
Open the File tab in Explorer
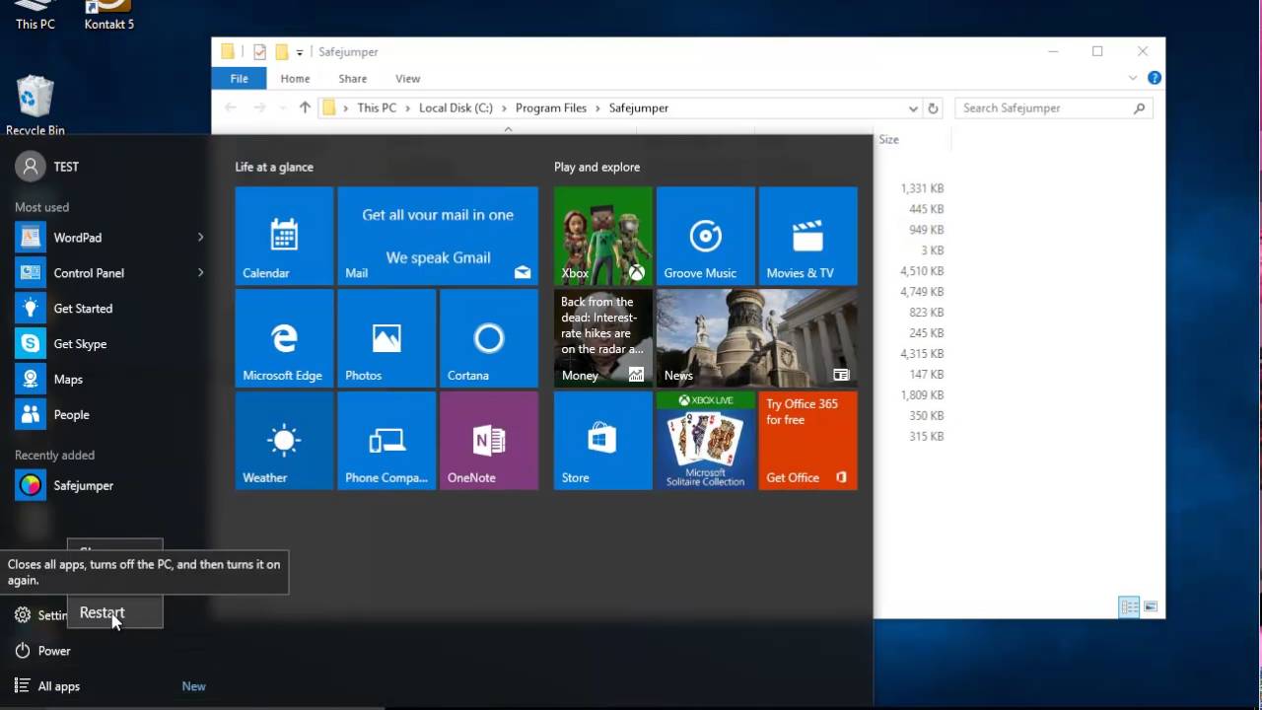pyautogui.click(x=239, y=79)
